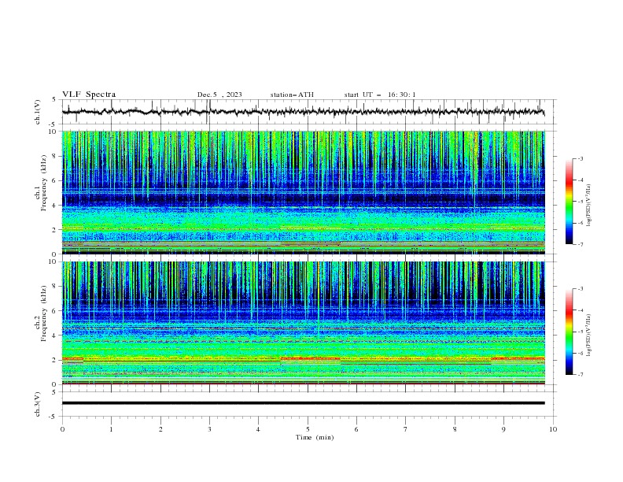Click the time axis tick label "4"
623x482 pixels.
[258, 429]
